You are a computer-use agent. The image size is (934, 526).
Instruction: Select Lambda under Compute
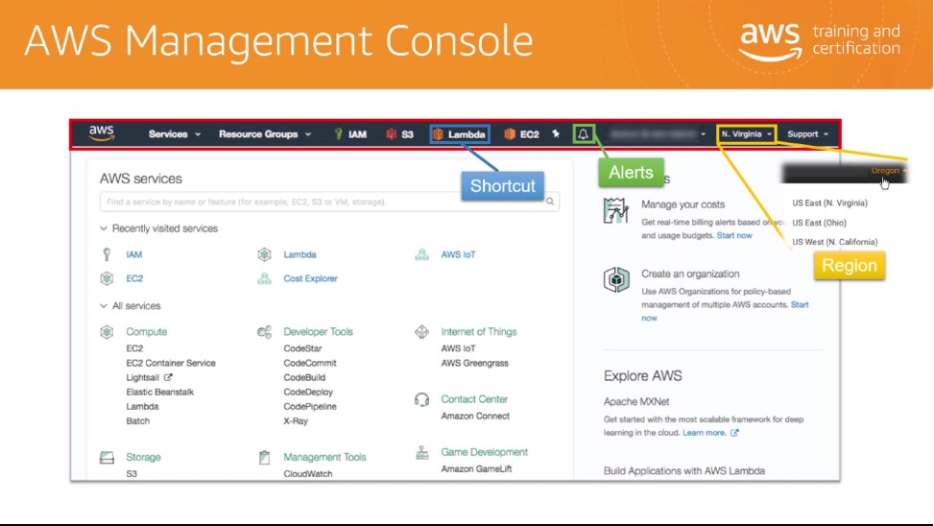click(142, 406)
